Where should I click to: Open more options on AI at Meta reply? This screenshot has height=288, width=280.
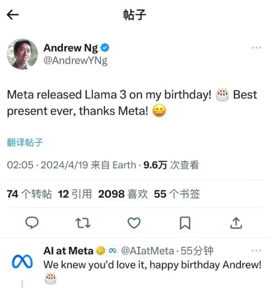[256, 251]
